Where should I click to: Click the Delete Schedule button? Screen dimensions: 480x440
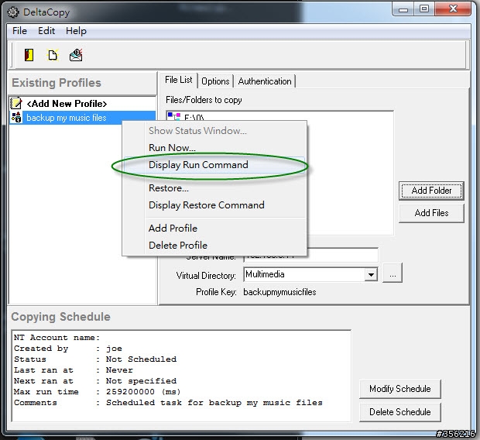tap(400, 412)
